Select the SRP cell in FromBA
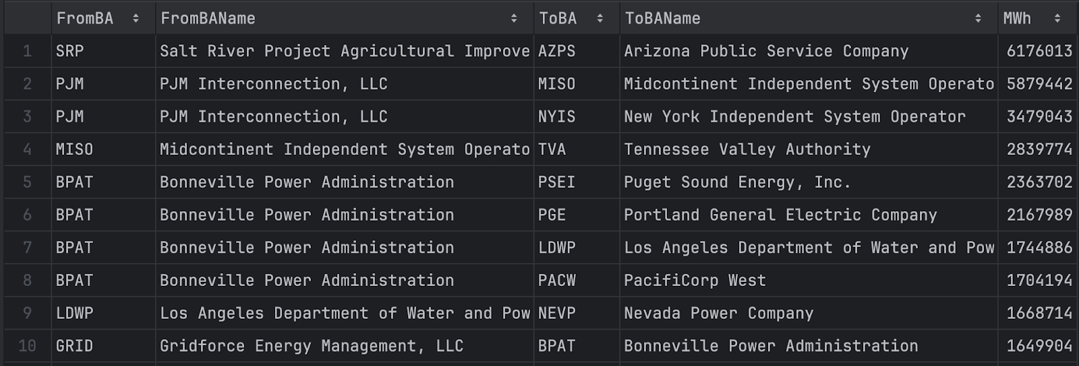1079x366 pixels. pyautogui.click(x=103, y=51)
